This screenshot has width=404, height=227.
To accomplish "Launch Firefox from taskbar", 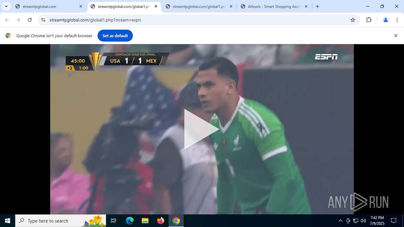I will 161,221.
